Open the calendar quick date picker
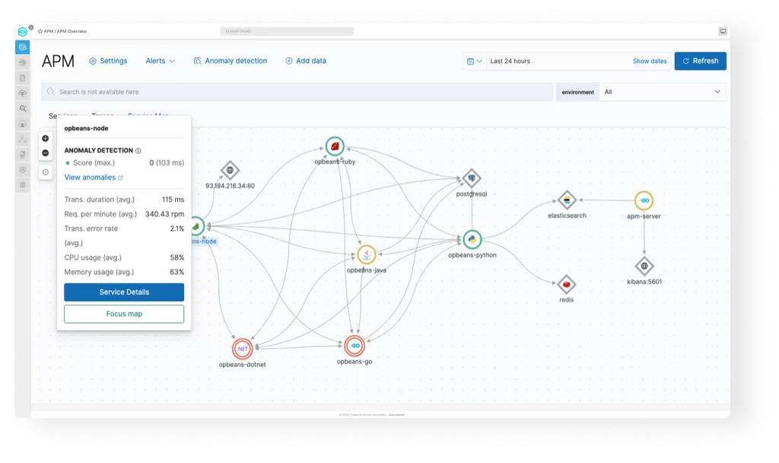Image resolution: width=779 pixels, height=463 pixels. (x=474, y=61)
